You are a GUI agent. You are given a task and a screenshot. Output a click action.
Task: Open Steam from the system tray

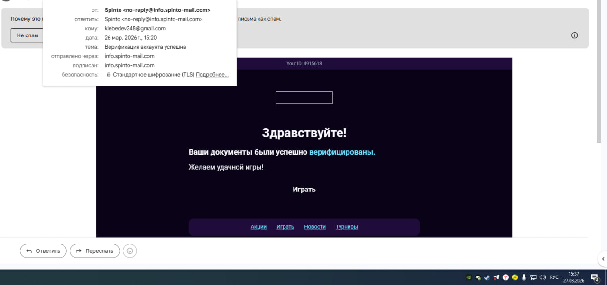pyautogui.click(x=487, y=277)
